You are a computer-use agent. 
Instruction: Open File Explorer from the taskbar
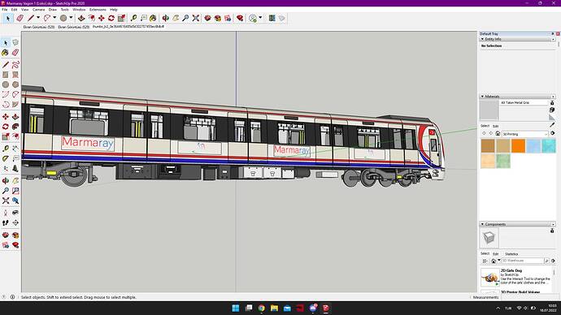(275, 308)
